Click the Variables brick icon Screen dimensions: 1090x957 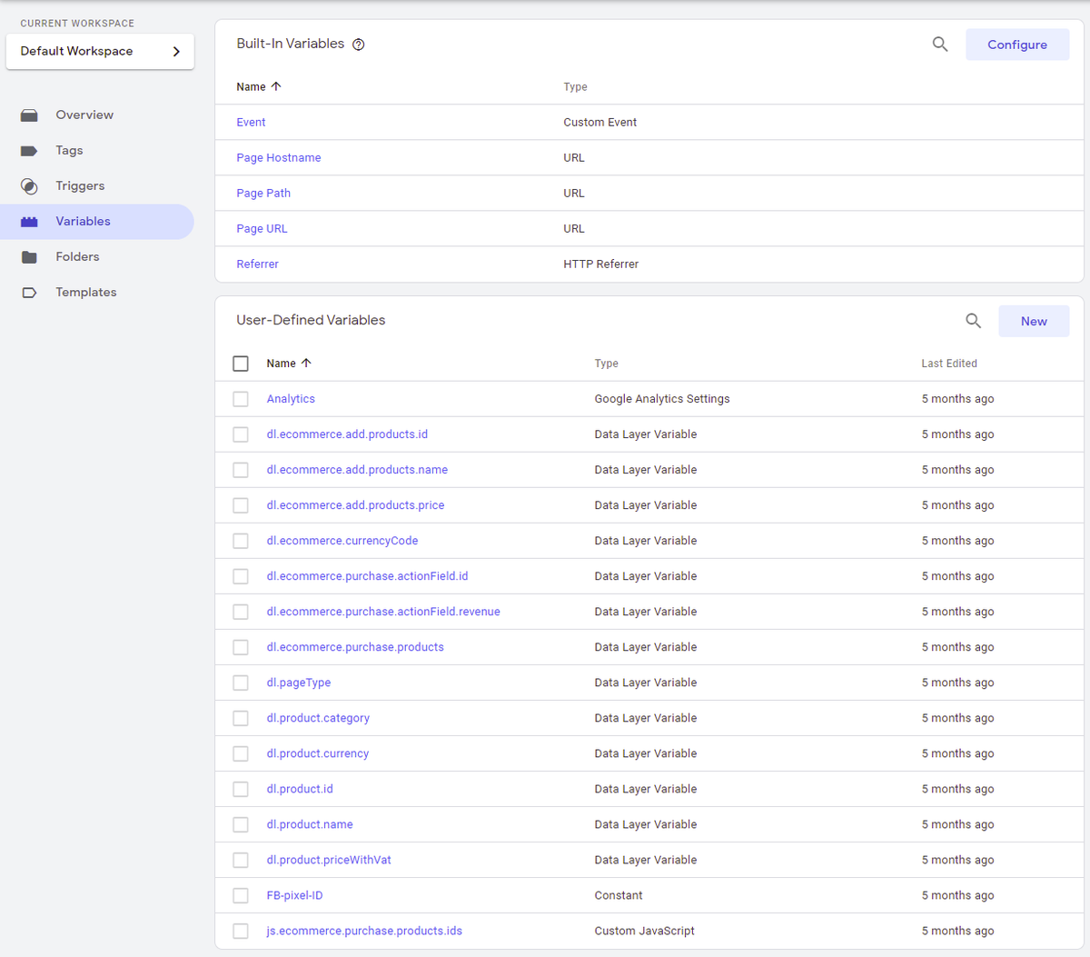point(29,222)
